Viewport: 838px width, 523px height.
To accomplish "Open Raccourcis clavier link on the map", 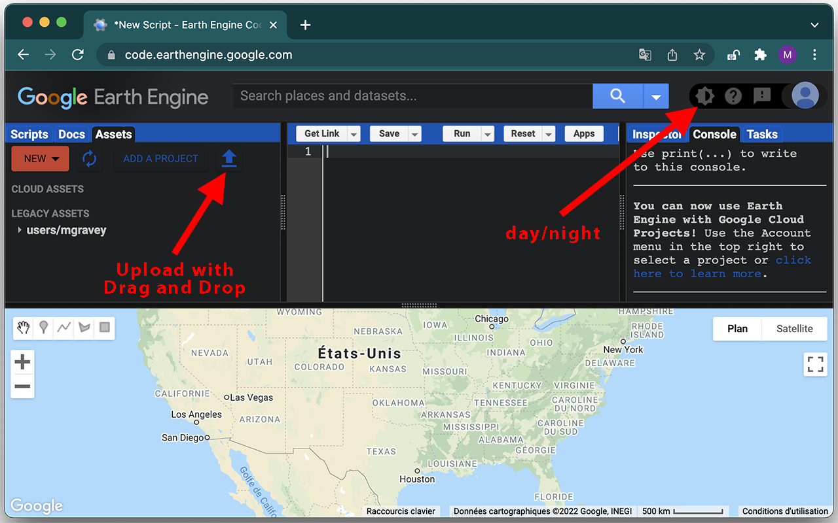I will click(401, 511).
